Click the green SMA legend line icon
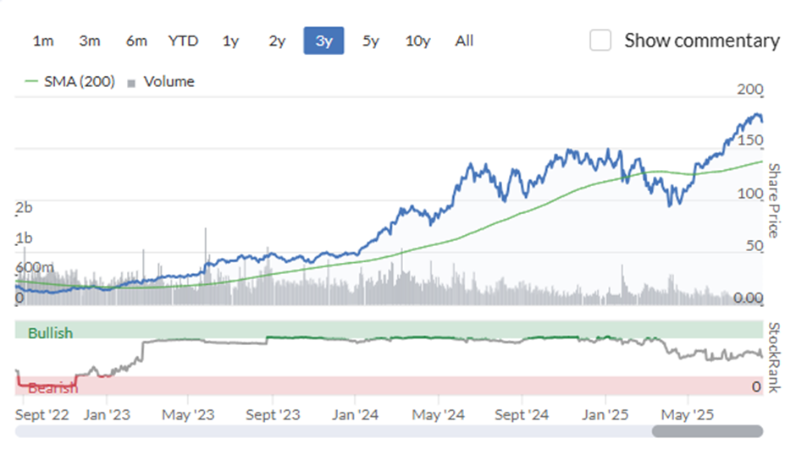Viewport: 796px width, 449px height. (31, 81)
